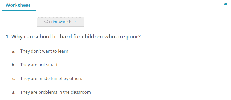The width and height of the screenshot is (231, 100).
Task: Click the question 1 heading text
Action: coord(73,37)
